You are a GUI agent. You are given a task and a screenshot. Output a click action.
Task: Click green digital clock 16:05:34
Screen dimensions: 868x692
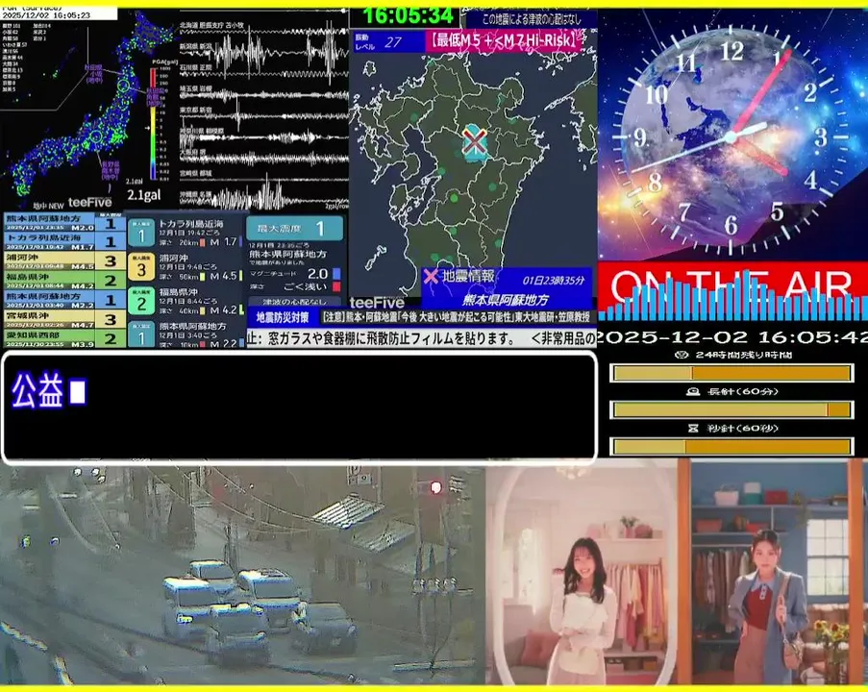click(x=409, y=16)
